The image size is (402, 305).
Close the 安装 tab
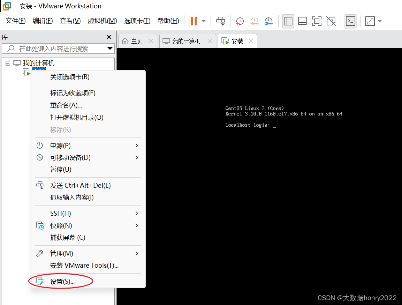click(x=251, y=41)
